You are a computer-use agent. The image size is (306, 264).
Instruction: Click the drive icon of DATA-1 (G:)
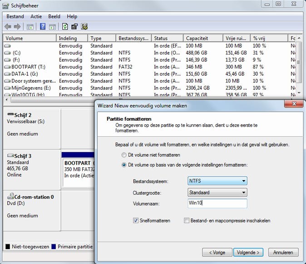[7, 74]
